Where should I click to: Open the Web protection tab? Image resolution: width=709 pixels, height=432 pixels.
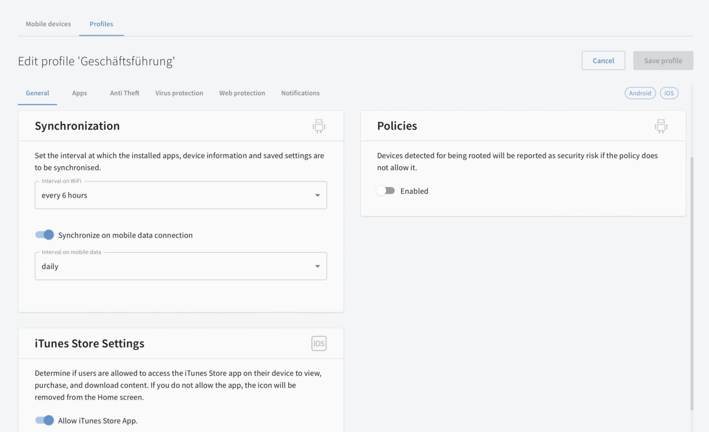coord(242,93)
